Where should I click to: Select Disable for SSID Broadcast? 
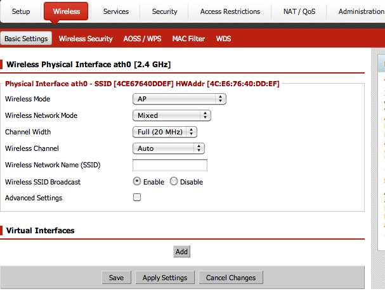click(174, 182)
